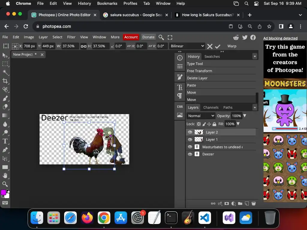Open the CSS panel icon

click(x=180, y=107)
